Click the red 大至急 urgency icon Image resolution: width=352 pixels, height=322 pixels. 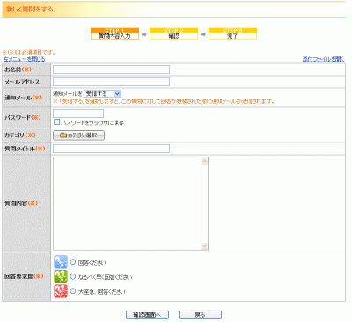(x=61, y=291)
